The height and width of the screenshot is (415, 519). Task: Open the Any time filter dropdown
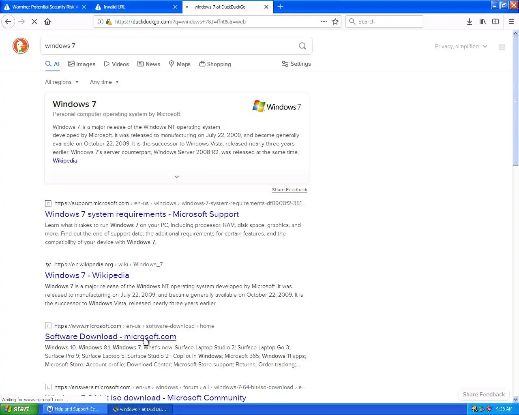[x=104, y=82]
